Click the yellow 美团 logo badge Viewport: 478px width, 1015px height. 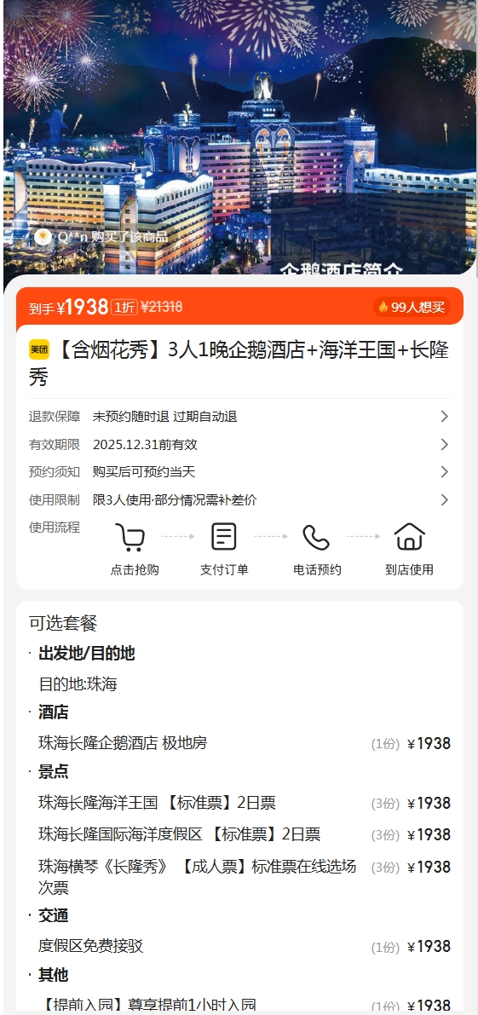39,349
